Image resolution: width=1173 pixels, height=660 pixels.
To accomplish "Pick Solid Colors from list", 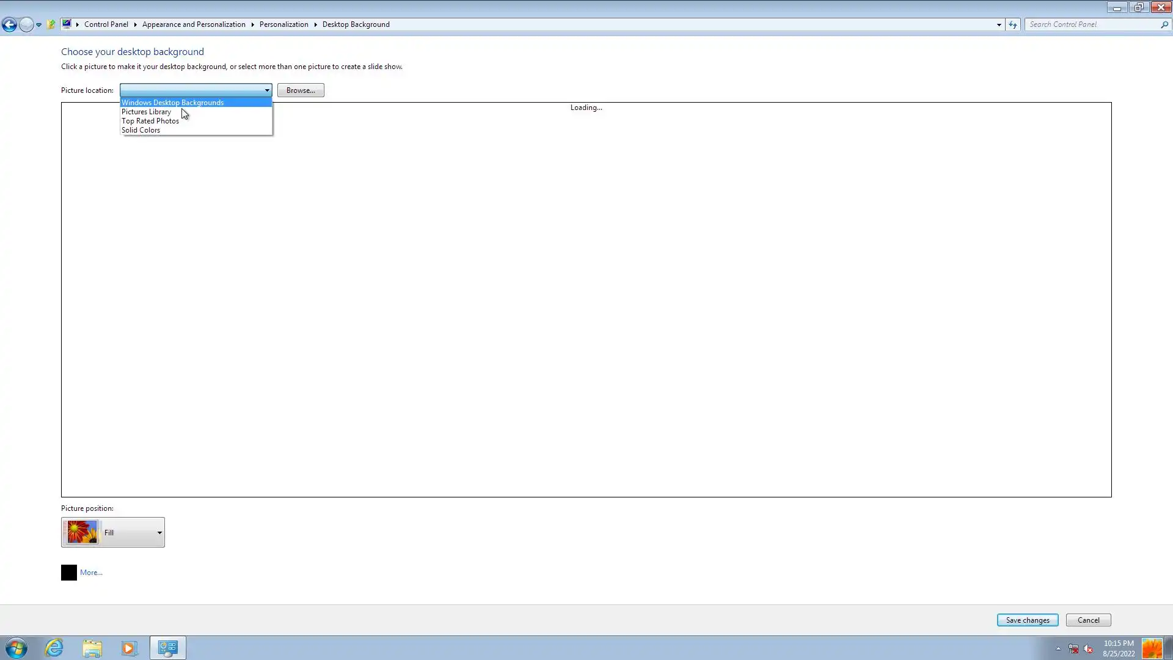I will click(x=141, y=130).
